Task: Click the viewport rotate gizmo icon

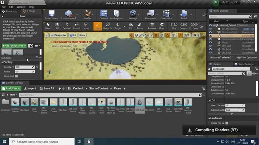Action: point(136,35)
